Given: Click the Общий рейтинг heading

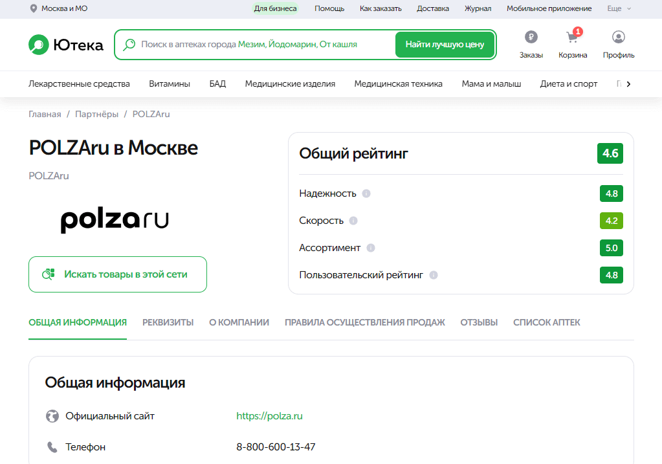Looking at the screenshot, I should 353,153.
